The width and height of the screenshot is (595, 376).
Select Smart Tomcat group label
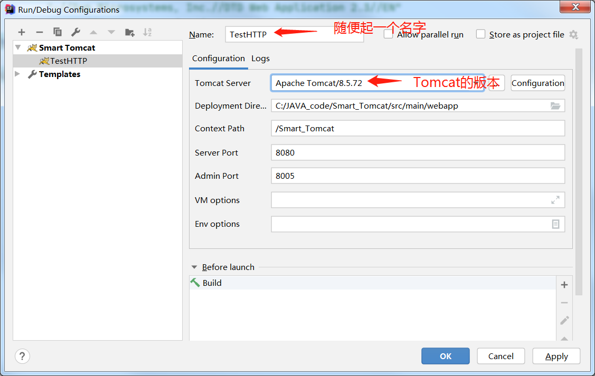[x=67, y=48]
